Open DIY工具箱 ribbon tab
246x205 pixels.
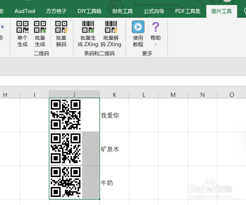click(89, 11)
